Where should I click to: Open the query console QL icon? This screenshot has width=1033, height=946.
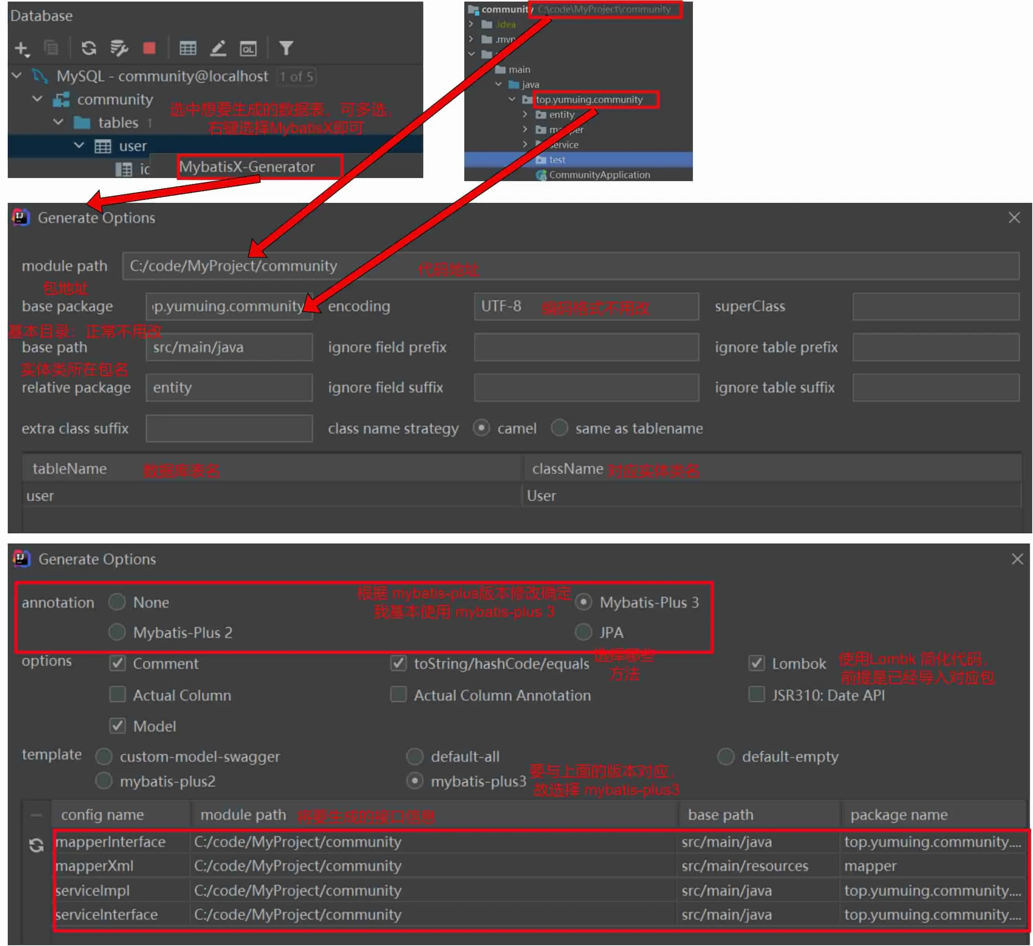tap(248, 49)
